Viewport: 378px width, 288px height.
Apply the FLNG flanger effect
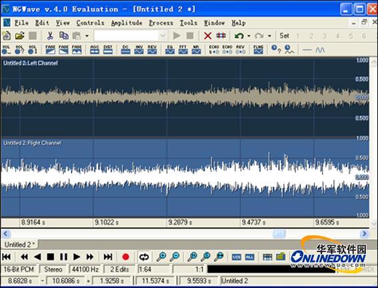point(258,49)
